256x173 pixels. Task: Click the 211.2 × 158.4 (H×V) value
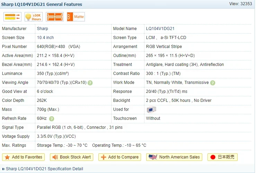coord(55,56)
